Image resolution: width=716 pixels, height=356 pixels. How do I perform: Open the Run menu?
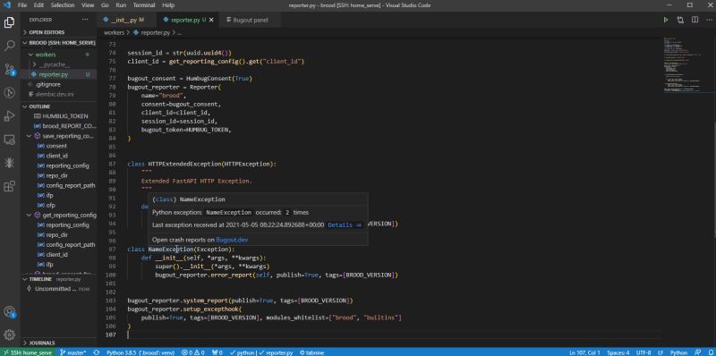coord(121,5)
